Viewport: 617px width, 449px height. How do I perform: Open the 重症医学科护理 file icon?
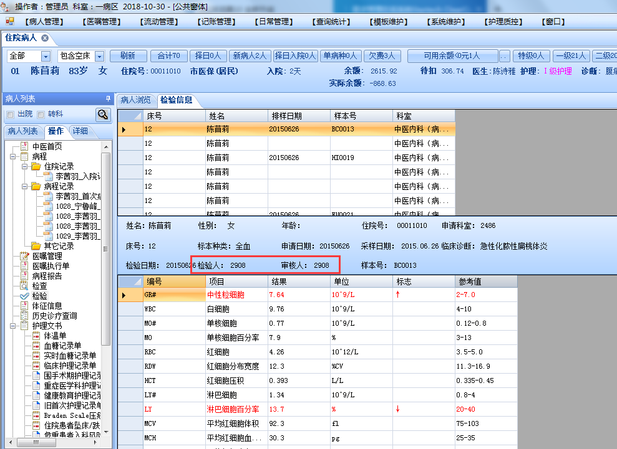[36, 385]
